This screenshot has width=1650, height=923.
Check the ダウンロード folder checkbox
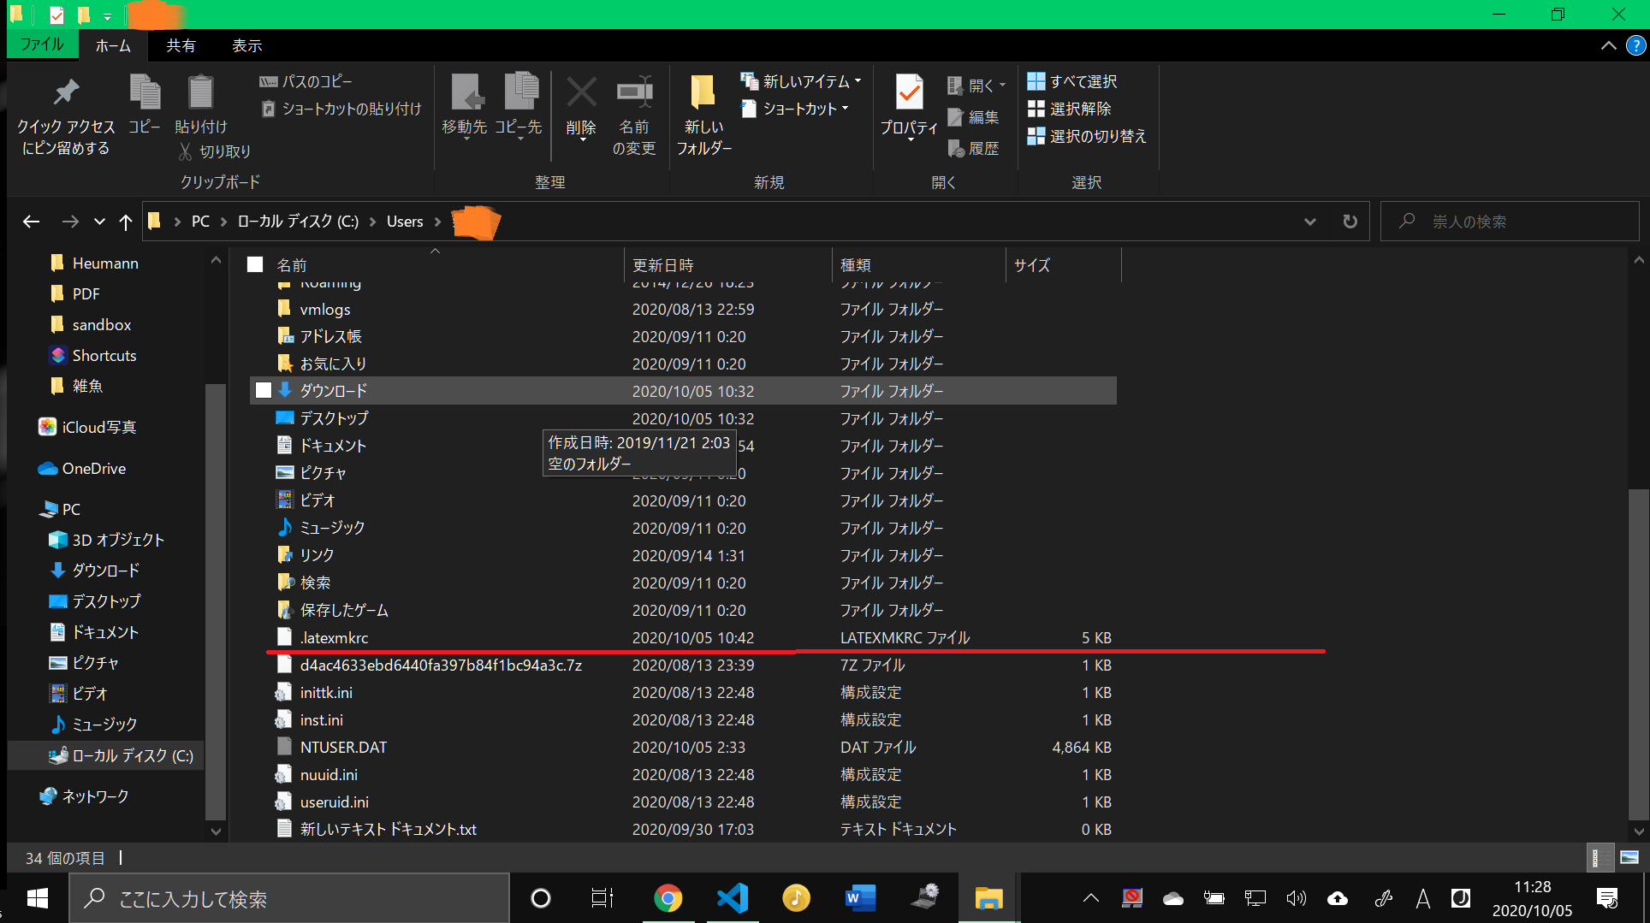pos(263,390)
